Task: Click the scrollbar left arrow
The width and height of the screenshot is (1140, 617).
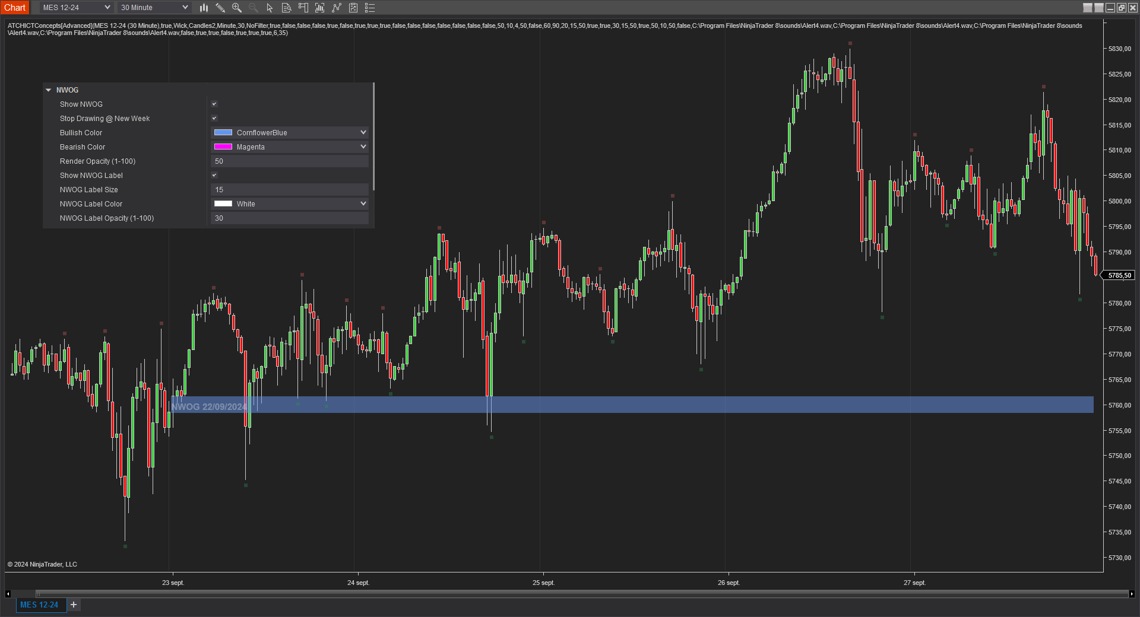Action: point(8,593)
